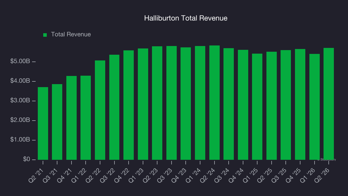Click the Q4 '22 revenue bar
This screenshot has width=348, height=196.
pyautogui.click(x=129, y=105)
